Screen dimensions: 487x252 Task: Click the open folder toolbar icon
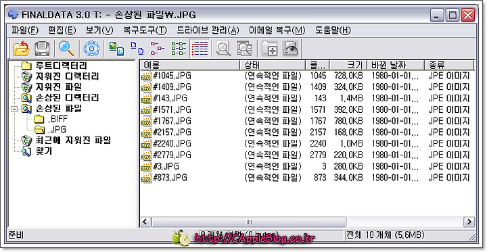[x=21, y=49]
